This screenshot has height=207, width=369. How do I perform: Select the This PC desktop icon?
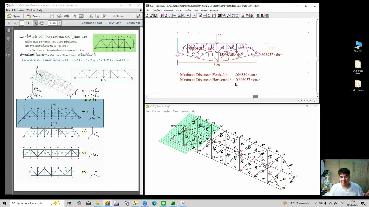[x=358, y=47]
